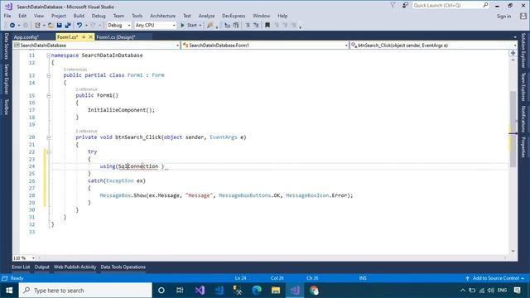
Task: Collapse the btnSearch_Click method block
Action: point(48,137)
